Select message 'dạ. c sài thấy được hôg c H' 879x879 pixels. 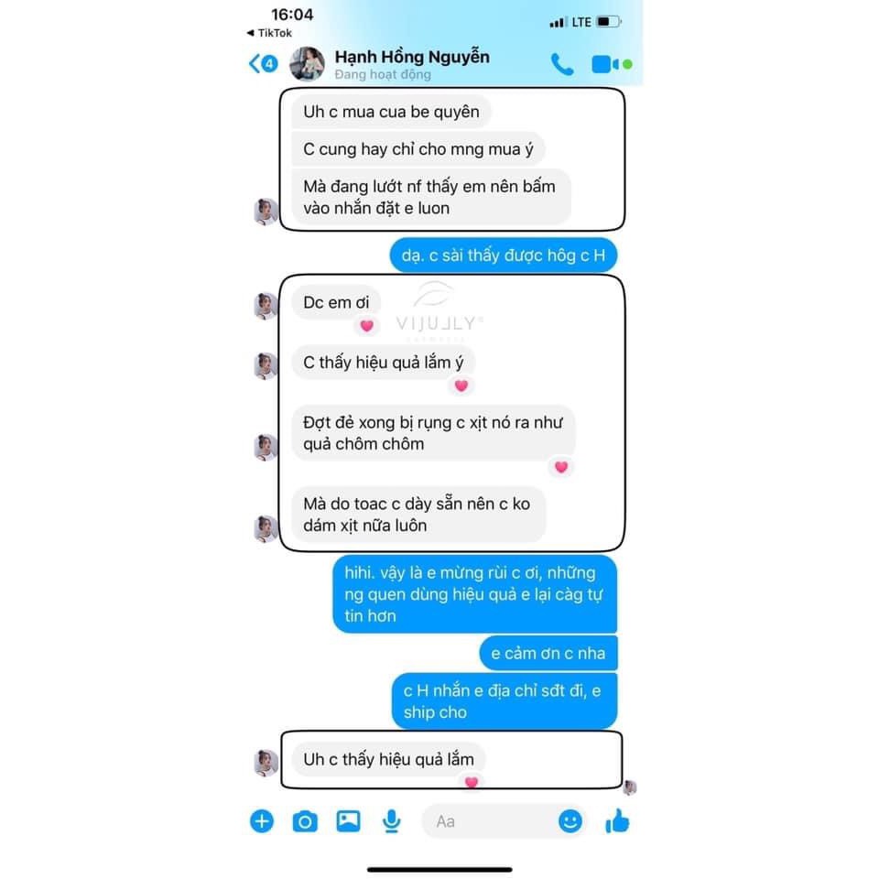coord(504,255)
